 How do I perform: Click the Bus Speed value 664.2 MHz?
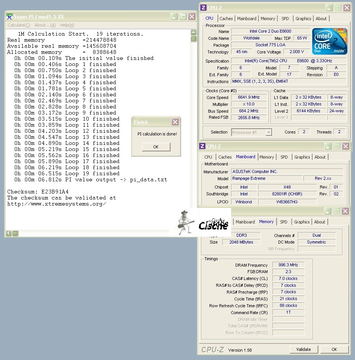tap(249, 111)
